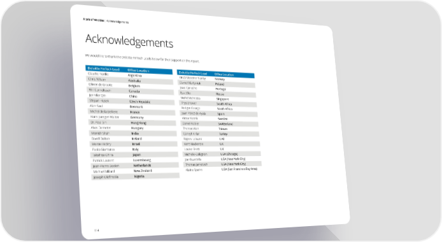442x242 pixels.
Task: Click the Nigeria row in the left table
Action: 135,176
